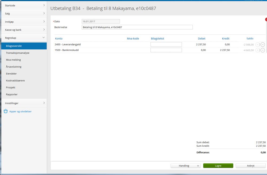
Task: Click the Kredit column header
Action: 226,39
